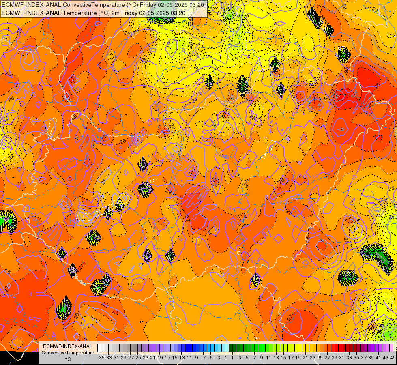Click the 17 value in legend scale
This screenshot has width=397, height=365.
pos(291,358)
